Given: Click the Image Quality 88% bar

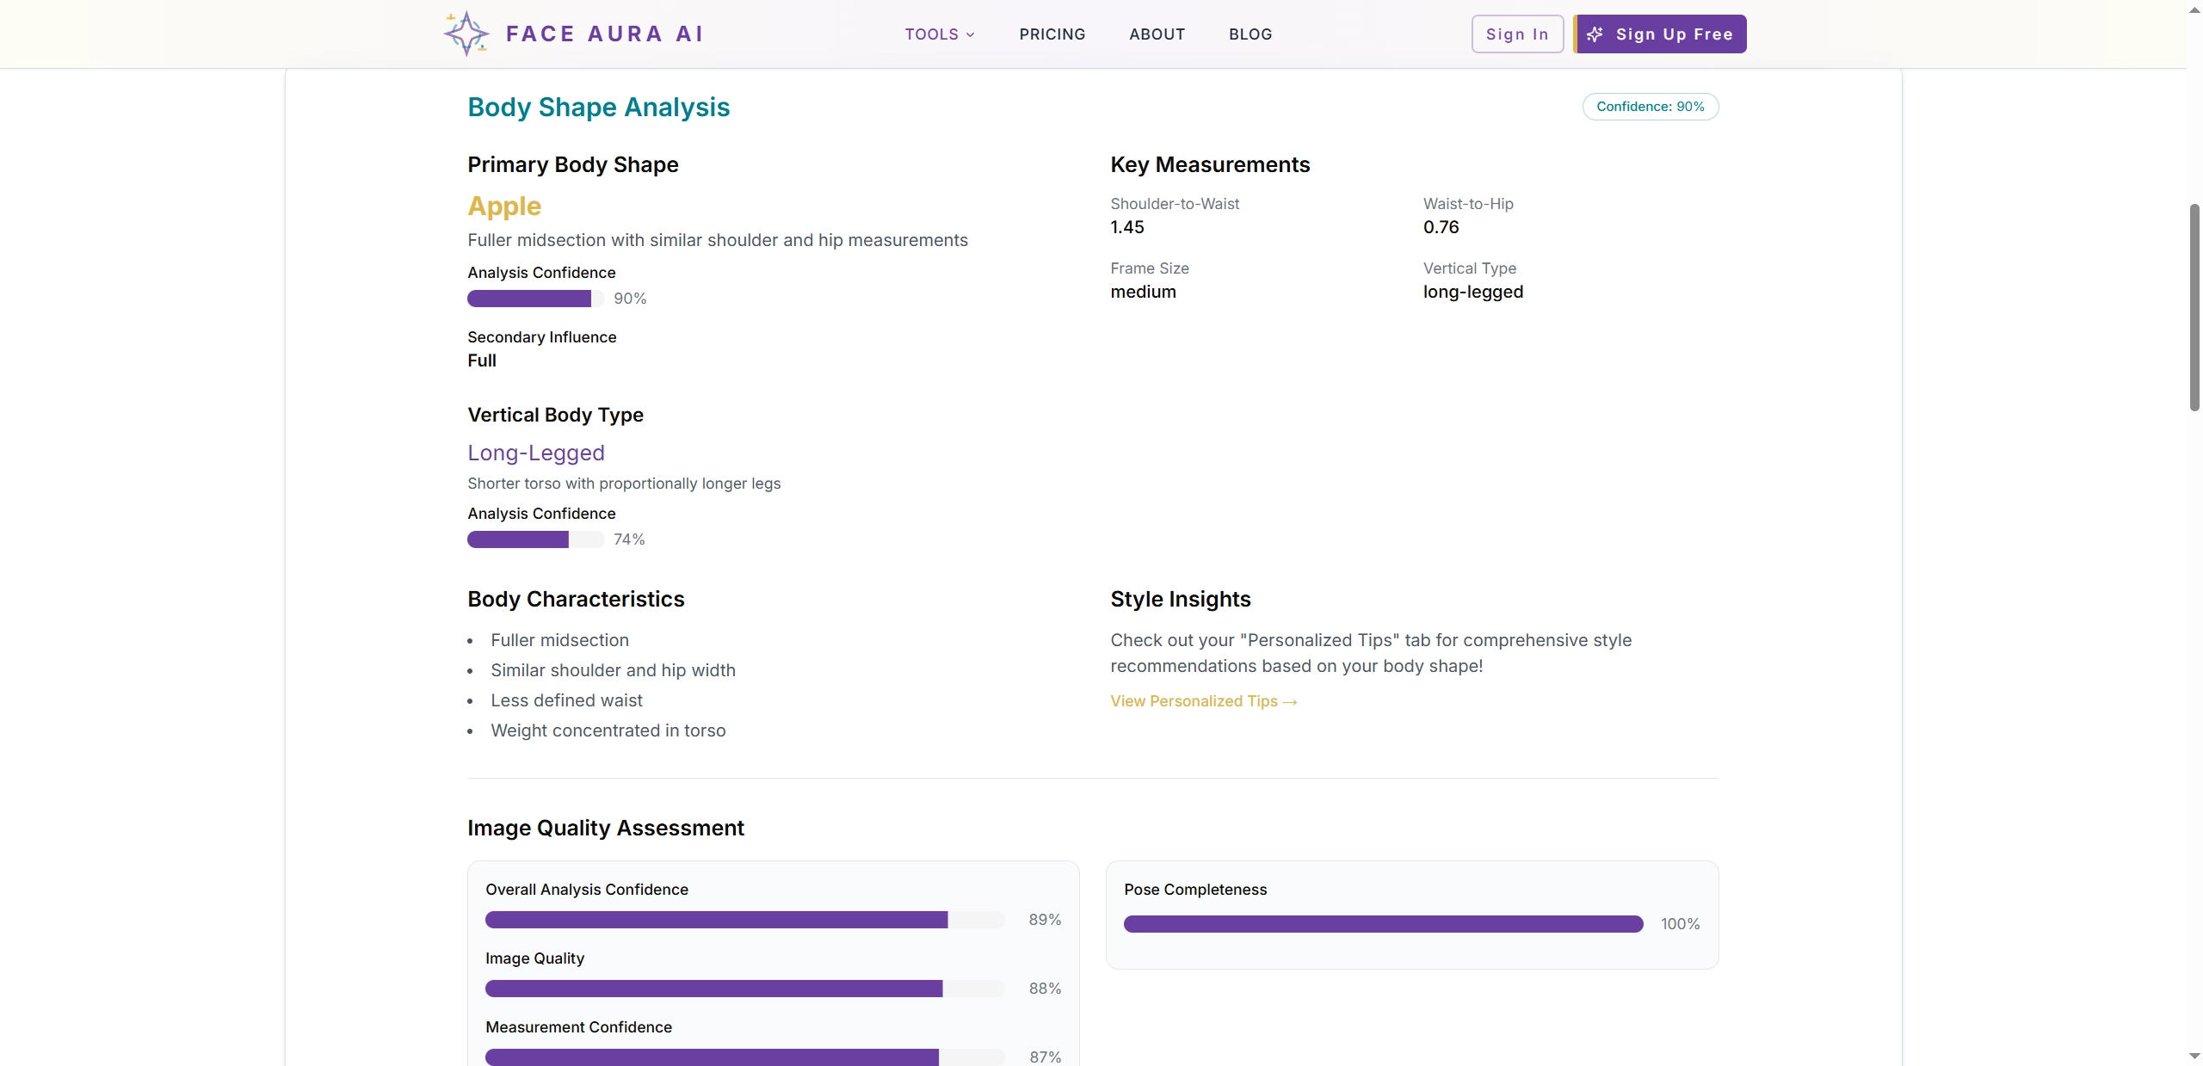Looking at the screenshot, I should (744, 989).
